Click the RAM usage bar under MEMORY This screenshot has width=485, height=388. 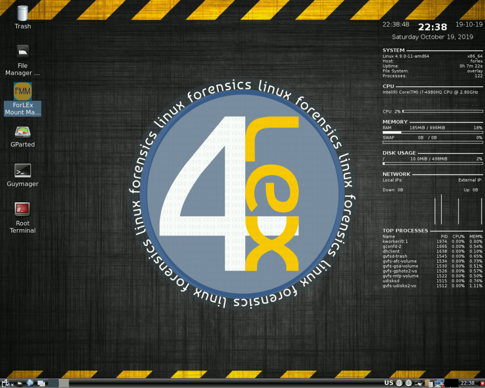click(x=433, y=133)
